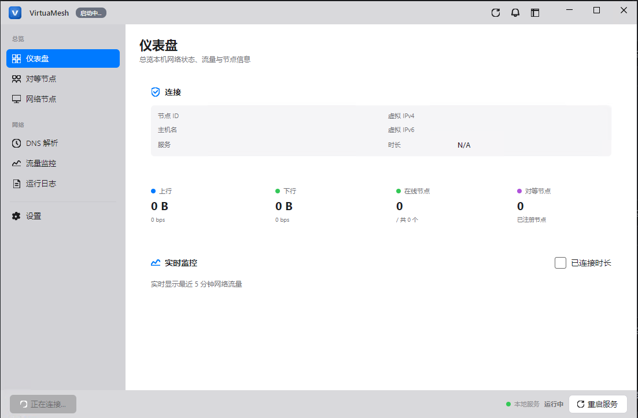The image size is (638, 418).
Task: Click the DNS 解析 clock icon
Action: point(16,143)
